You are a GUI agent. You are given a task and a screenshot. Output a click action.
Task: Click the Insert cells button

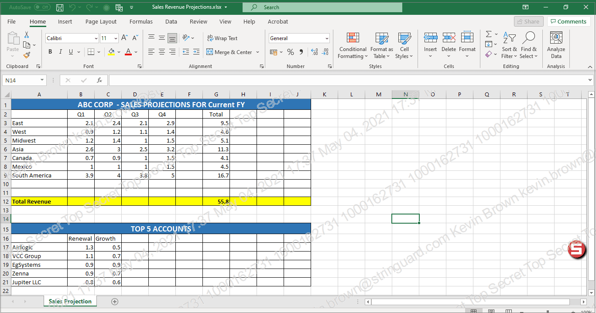pos(431,45)
